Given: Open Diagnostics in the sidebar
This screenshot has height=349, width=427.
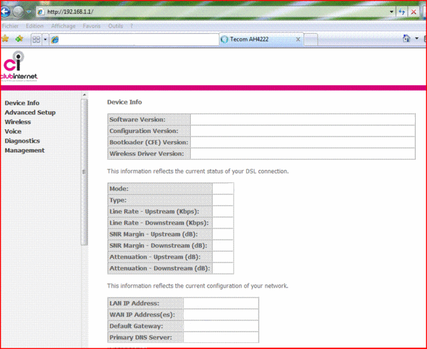Looking at the screenshot, I should pos(22,141).
